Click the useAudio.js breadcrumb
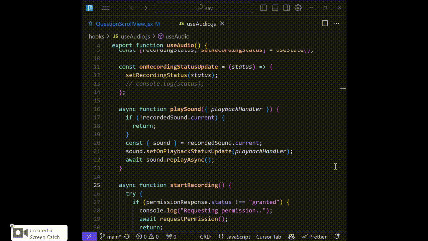The image size is (428, 241). (x=135, y=36)
